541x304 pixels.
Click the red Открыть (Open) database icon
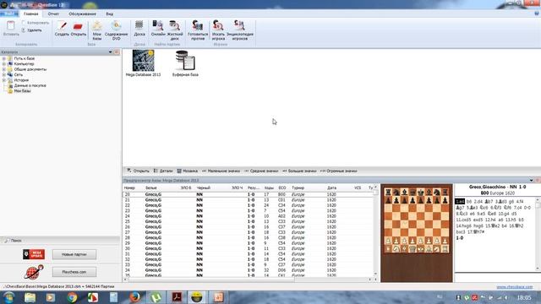click(79, 26)
